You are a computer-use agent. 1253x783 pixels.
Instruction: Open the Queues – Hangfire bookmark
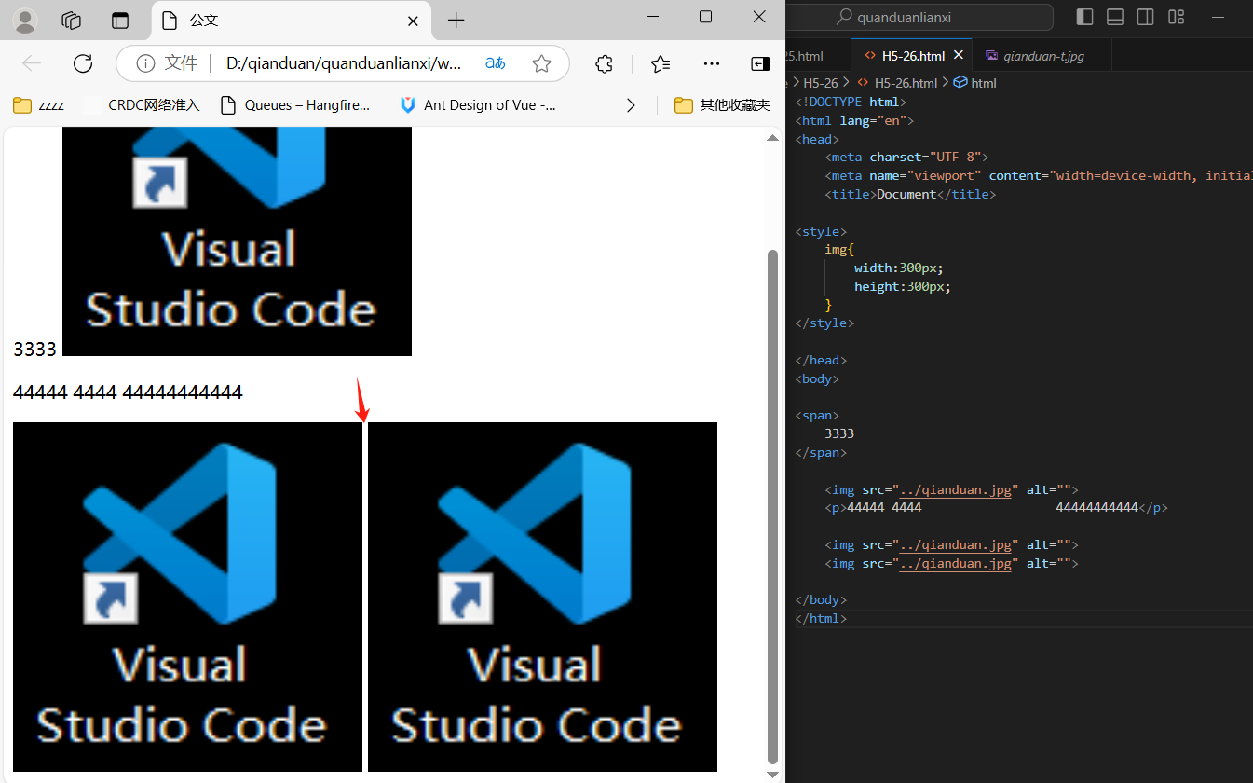point(295,105)
